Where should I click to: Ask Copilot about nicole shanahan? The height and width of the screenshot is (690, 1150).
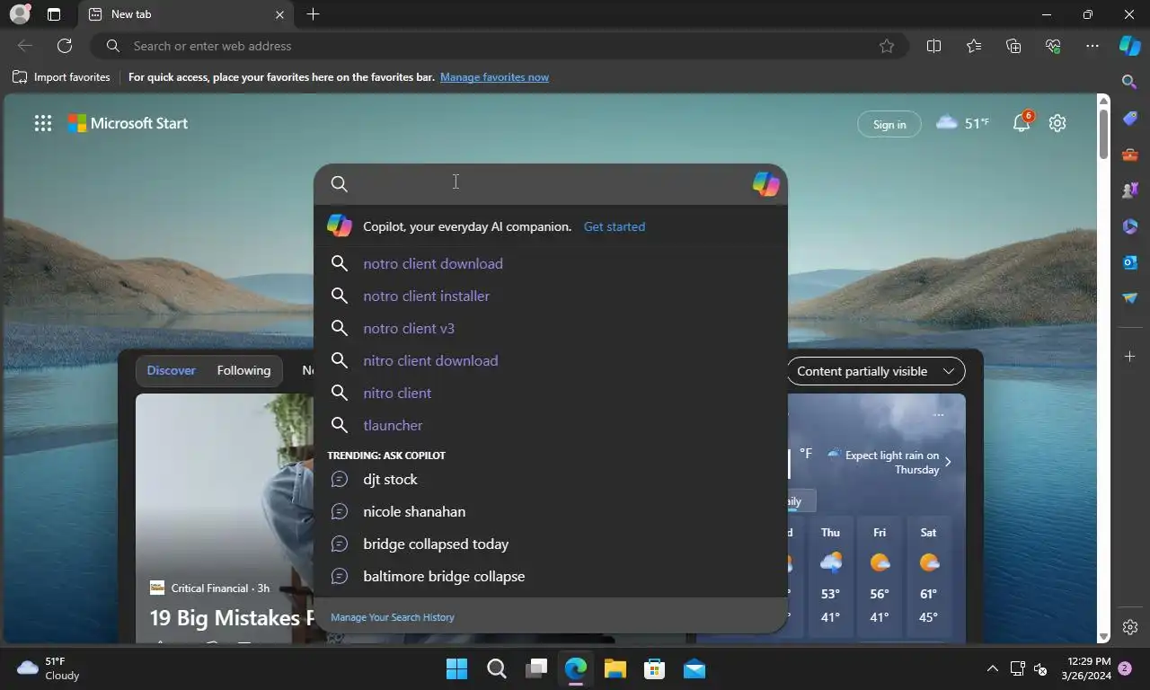(550, 511)
